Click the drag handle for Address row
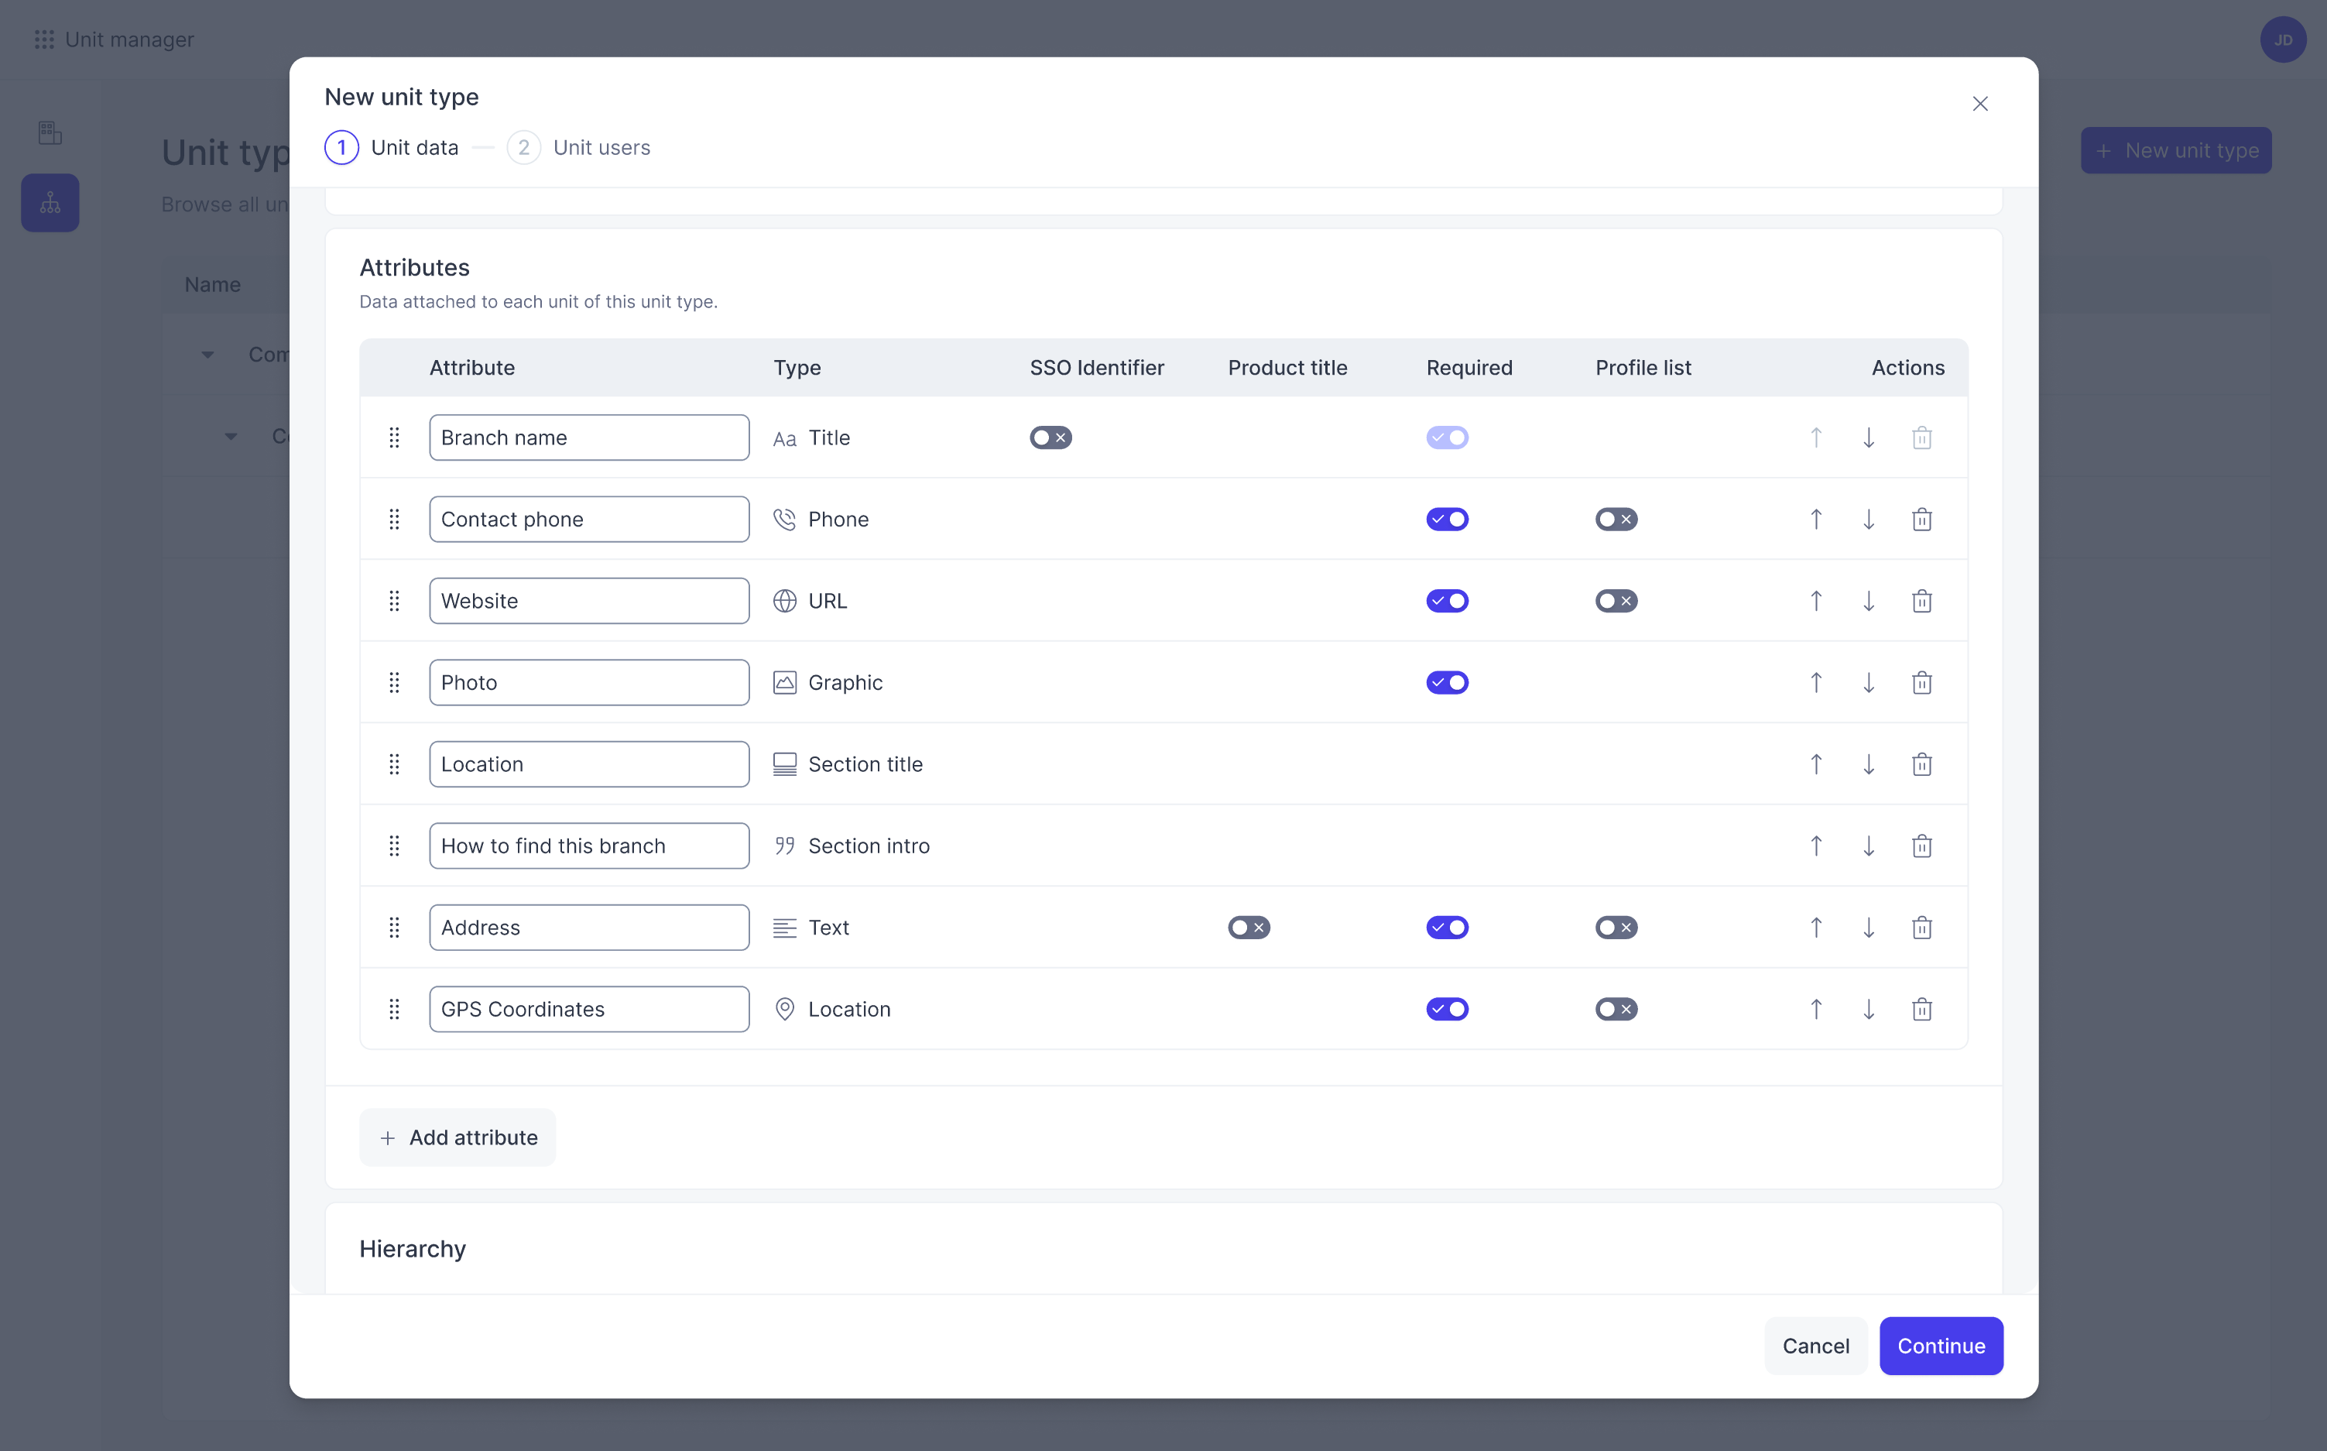 394,927
